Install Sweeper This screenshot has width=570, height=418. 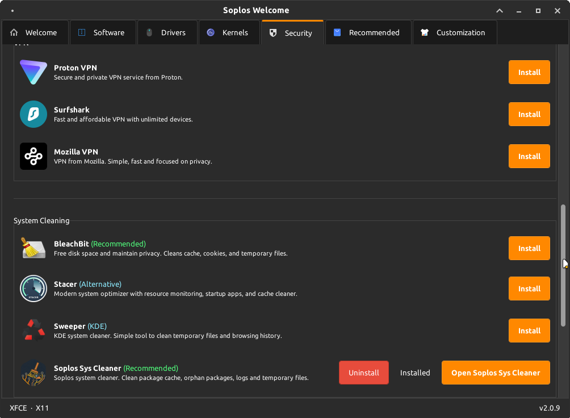[529, 331]
